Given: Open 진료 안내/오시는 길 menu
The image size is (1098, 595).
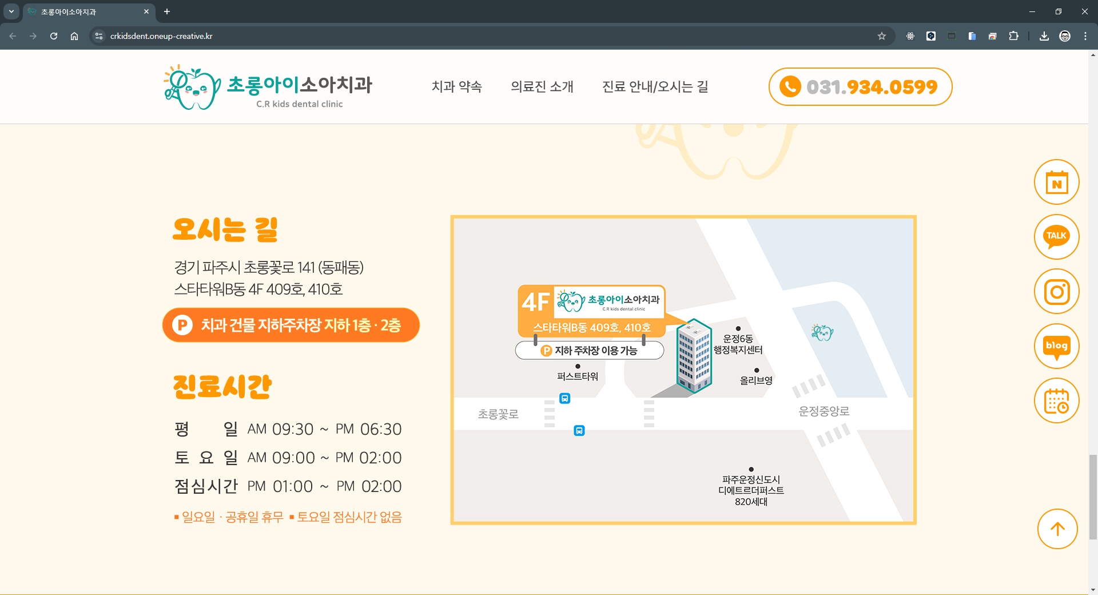Looking at the screenshot, I should click(x=655, y=86).
